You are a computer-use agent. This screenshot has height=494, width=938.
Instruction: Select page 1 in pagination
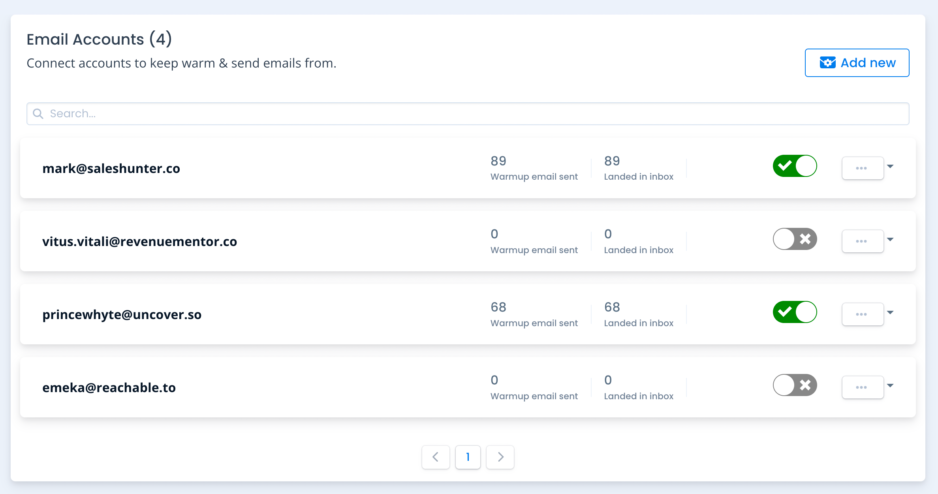click(x=468, y=457)
